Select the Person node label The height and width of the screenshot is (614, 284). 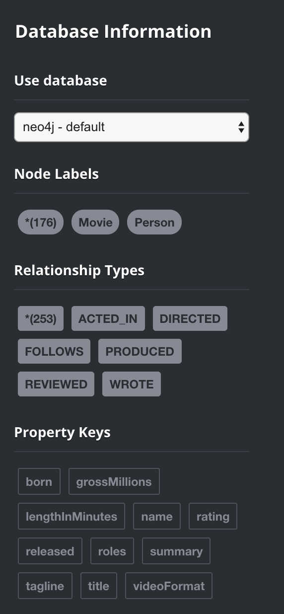pyautogui.click(x=154, y=222)
